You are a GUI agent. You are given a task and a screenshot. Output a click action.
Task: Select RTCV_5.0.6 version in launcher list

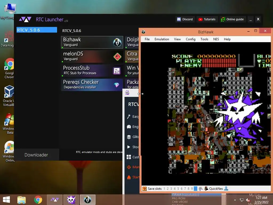click(37, 30)
